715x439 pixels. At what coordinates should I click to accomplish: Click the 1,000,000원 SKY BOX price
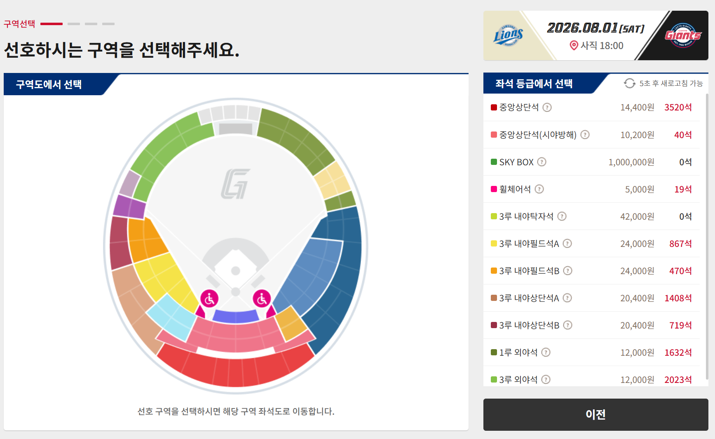pyautogui.click(x=631, y=162)
